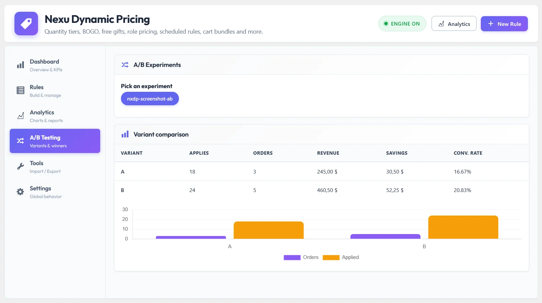Viewport: 542px width, 303px height.
Task: Click the SAVINGS column header
Action: 397,153
